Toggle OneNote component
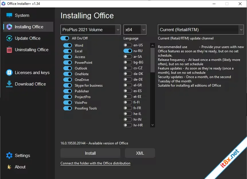 click(x=68, y=74)
